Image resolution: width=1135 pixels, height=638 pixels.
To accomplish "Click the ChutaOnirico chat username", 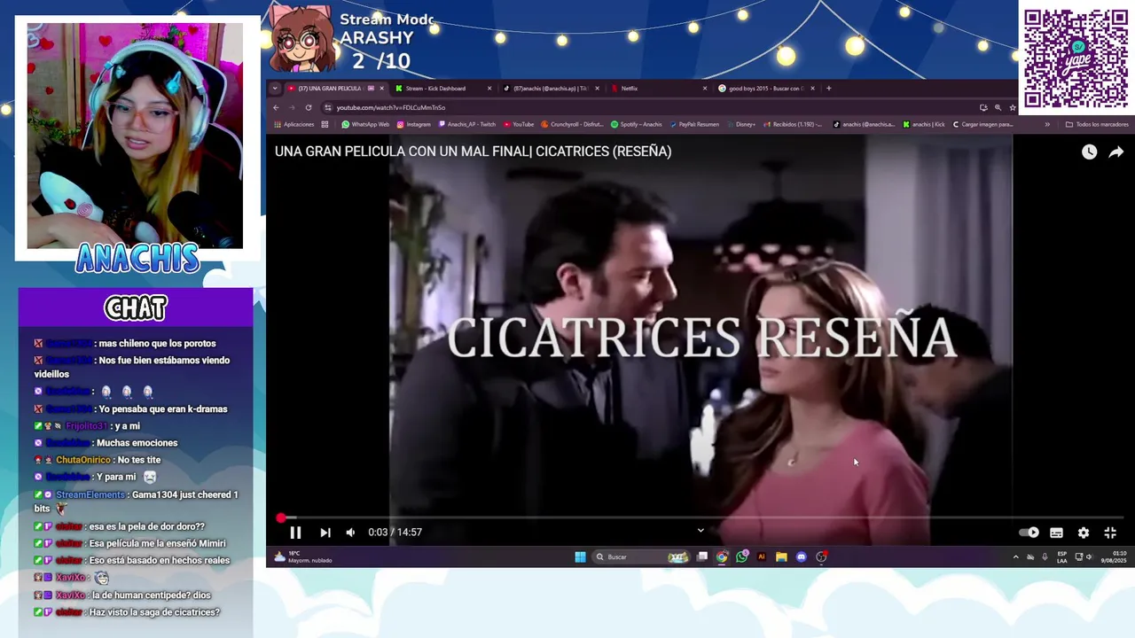I will click(83, 460).
